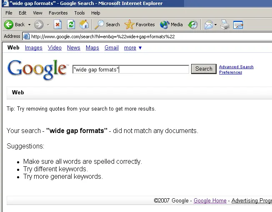Open the History clock icon
Viewport: 272px width, 212px height.
[x=193, y=25]
